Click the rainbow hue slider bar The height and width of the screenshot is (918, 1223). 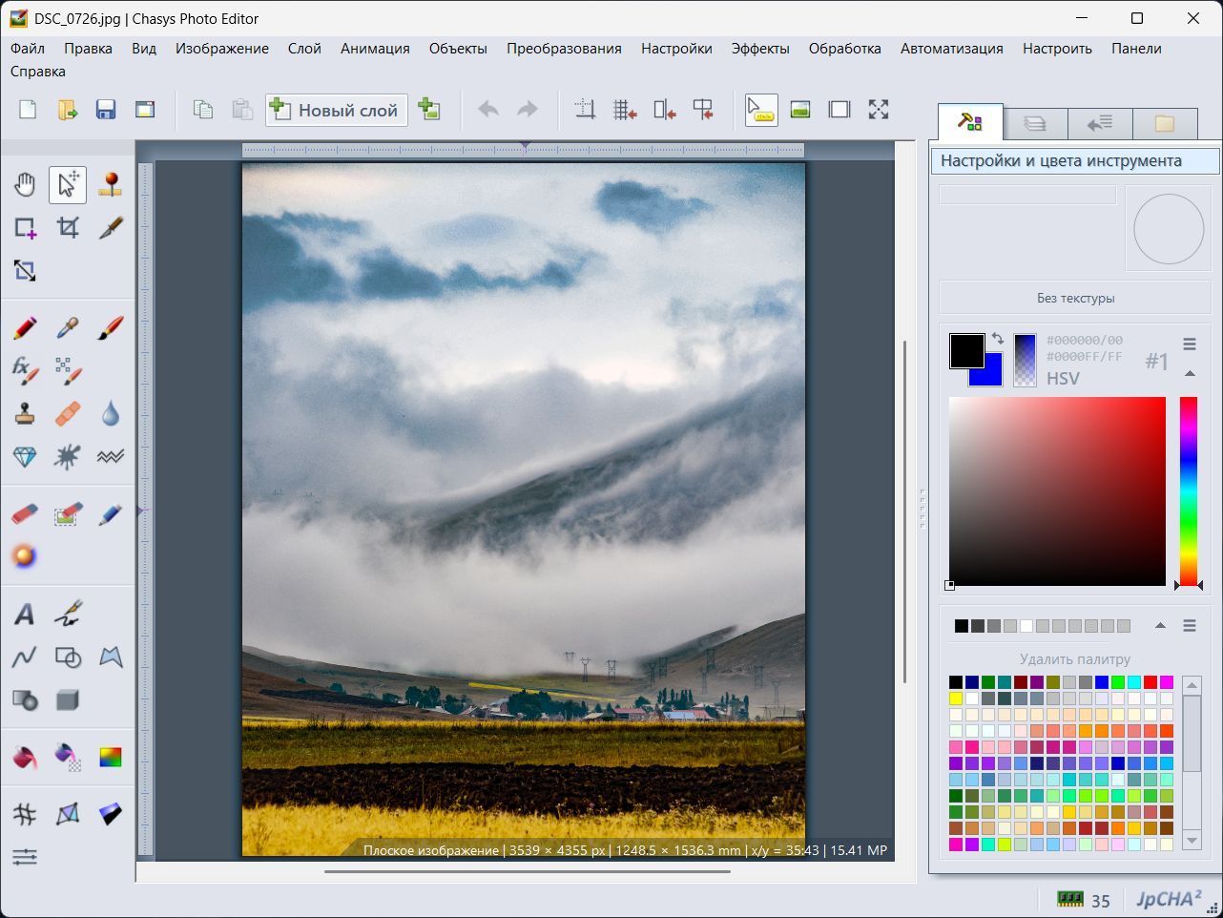point(1189,490)
